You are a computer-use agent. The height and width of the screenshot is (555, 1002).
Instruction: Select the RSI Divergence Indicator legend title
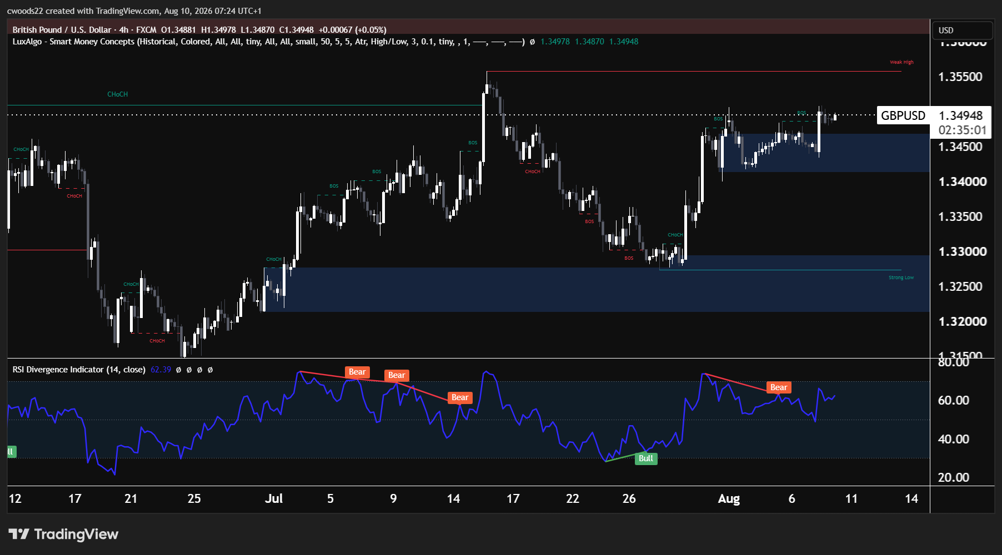pos(79,370)
